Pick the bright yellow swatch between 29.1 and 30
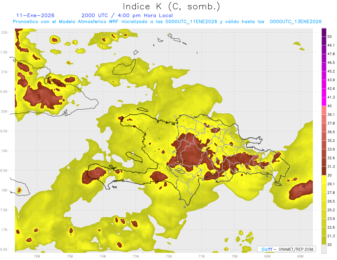This screenshot has width=337, height=260. [x=324, y=180]
